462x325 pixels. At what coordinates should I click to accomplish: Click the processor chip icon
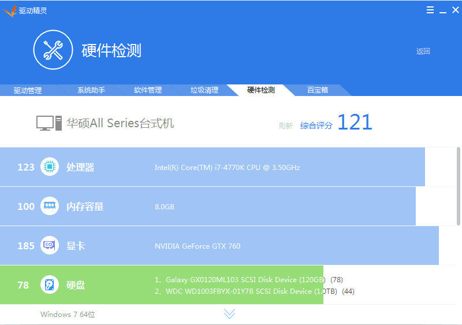point(50,167)
